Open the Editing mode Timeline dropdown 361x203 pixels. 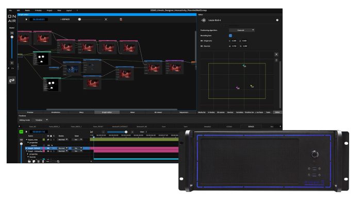tap(41, 120)
